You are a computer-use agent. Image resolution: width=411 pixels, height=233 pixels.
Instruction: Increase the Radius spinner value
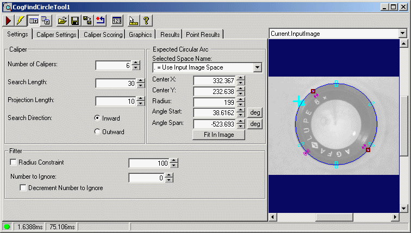point(241,99)
